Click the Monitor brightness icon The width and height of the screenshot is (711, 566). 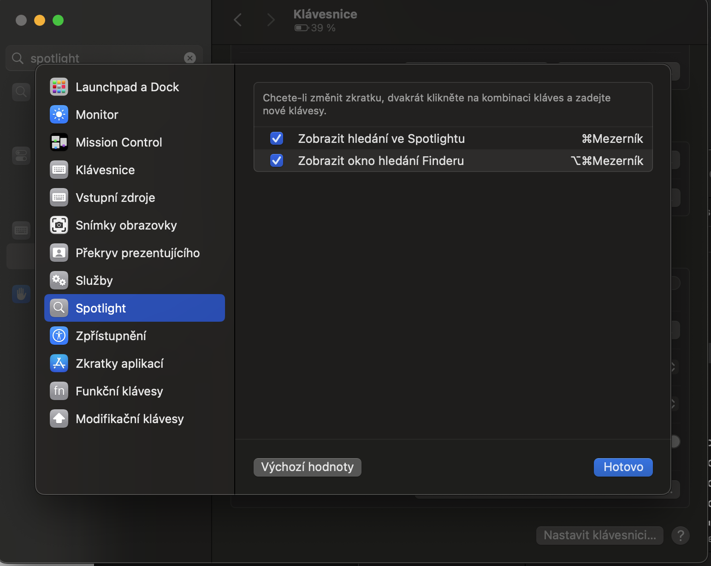(59, 115)
